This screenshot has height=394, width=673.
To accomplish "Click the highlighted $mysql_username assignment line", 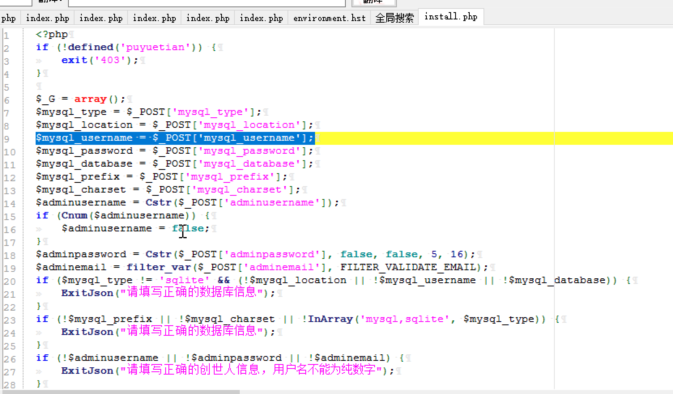I will [x=175, y=138].
